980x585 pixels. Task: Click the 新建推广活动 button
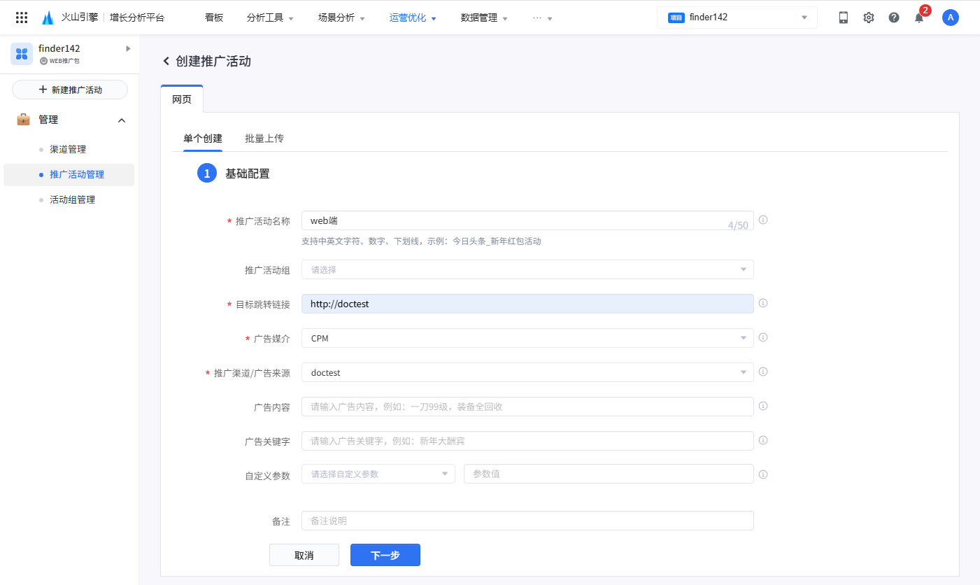70,90
